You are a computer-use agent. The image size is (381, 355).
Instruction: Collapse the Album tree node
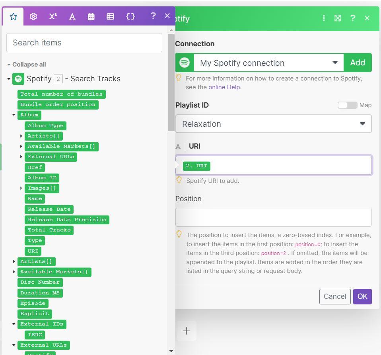(14, 115)
